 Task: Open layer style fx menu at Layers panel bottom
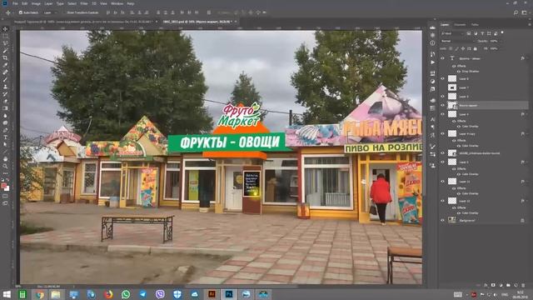click(x=486, y=285)
